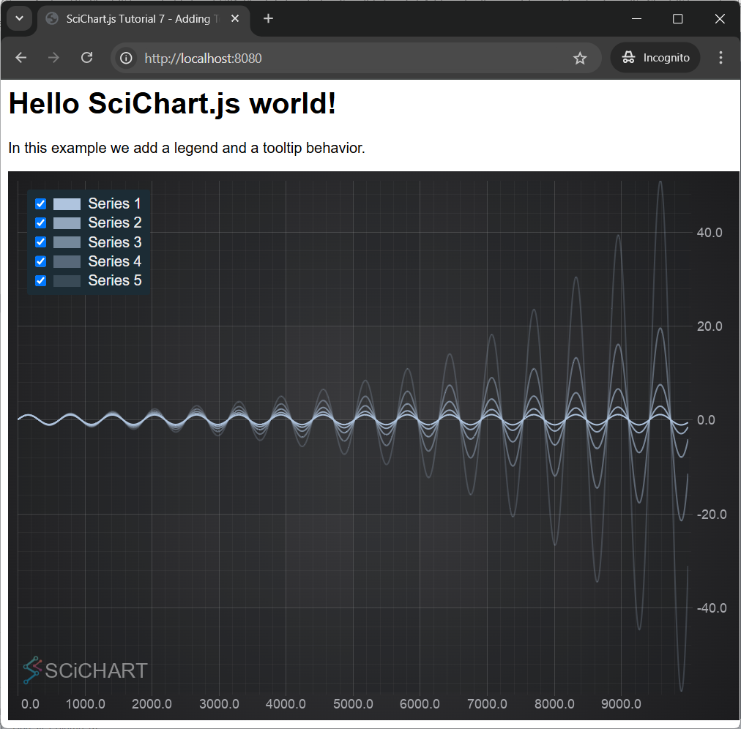
Task: Click the site info icon in address bar
Action: click(127, 58)
